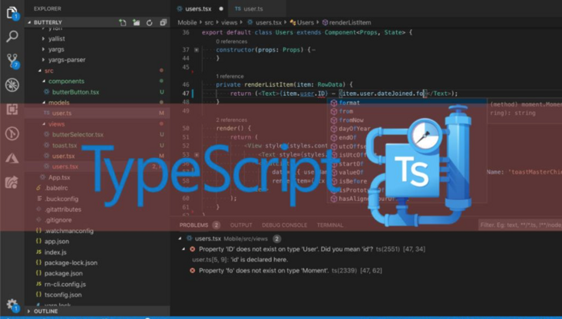
Task: Click the unsaved dot on users.tsx tab
Action: click(221, 8)
